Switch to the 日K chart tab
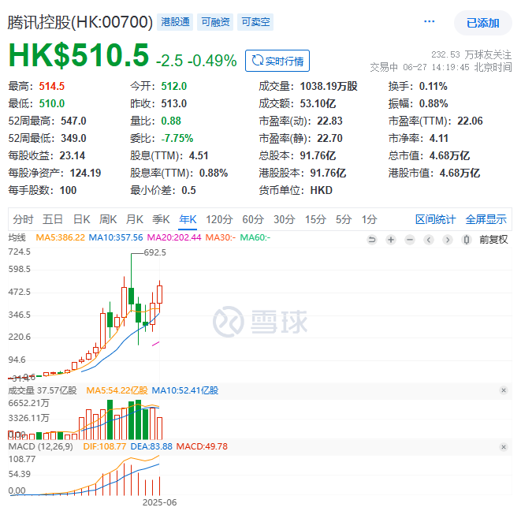 click(x=82, y=219)
